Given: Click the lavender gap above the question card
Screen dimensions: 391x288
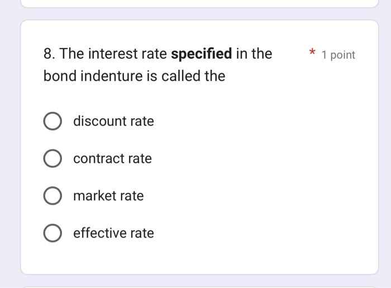Looking at the screenshot, I should click(x=199, y=14).
